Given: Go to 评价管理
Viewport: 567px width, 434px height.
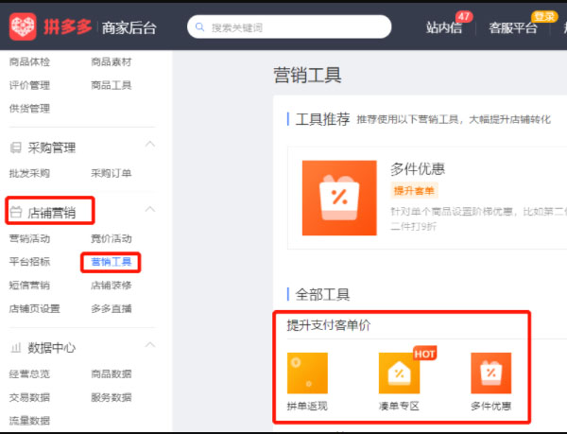Looking at the screenshot, I should click(29, 85).
